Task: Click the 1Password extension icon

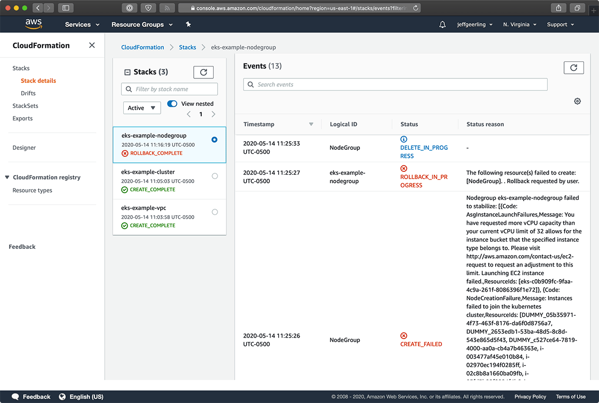Action: tap(129, 8)
